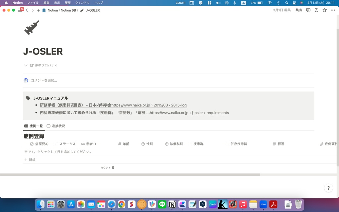The height and width of the screenshot is (212, 339).
Task: Go forward with the right arrow
Action: (x=33, y=10)
